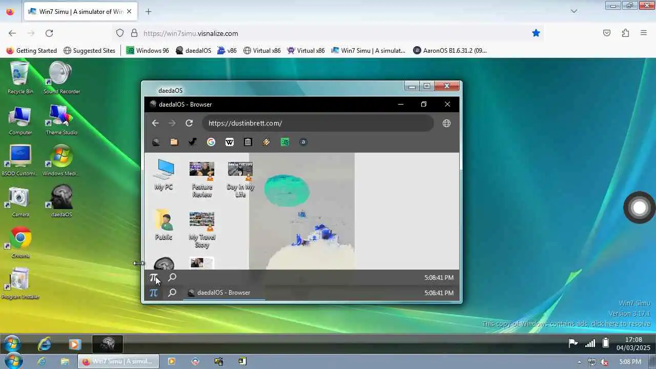Click the Win7 simulator Start orb
Screen dimensions: 656x369
(x=11, y=343)
